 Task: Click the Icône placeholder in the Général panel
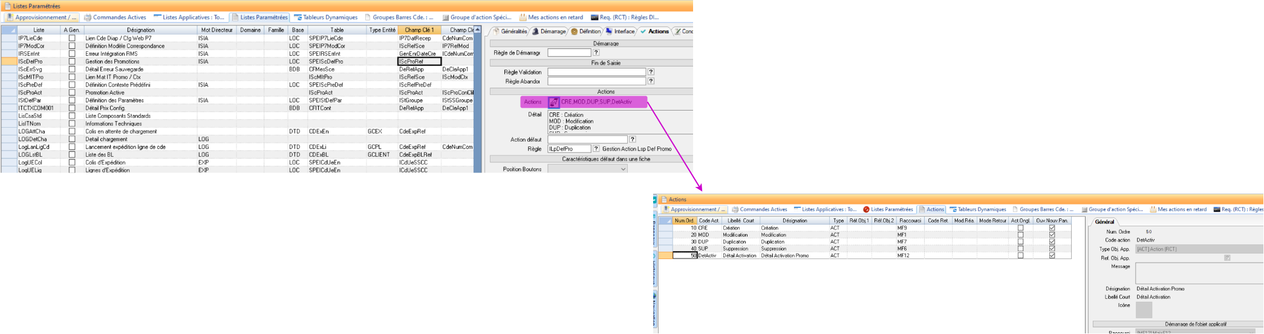pos(1144,310)
